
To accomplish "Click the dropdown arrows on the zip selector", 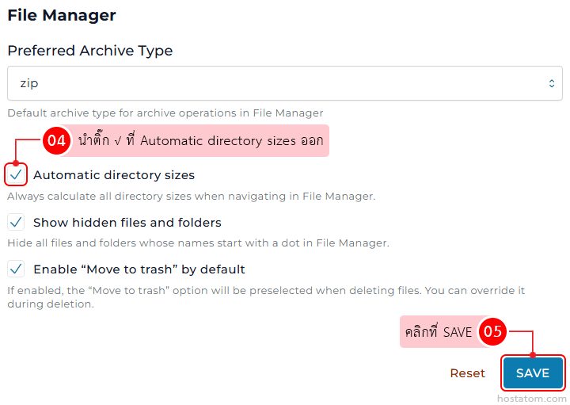I will tap(552, 83).
